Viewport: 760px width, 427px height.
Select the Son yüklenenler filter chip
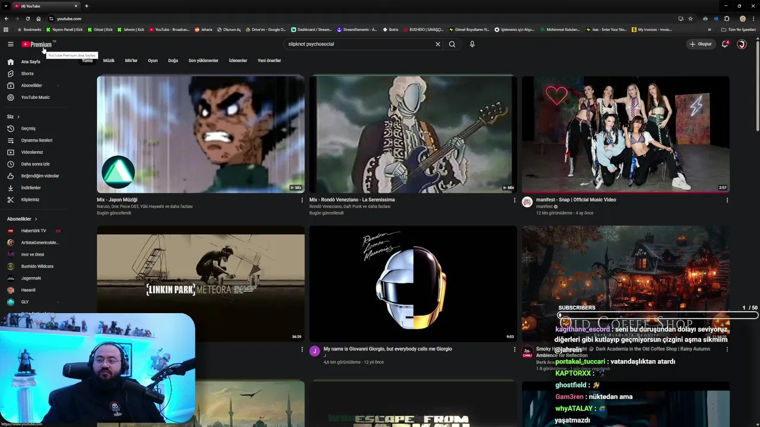click(x=203, y=60)
